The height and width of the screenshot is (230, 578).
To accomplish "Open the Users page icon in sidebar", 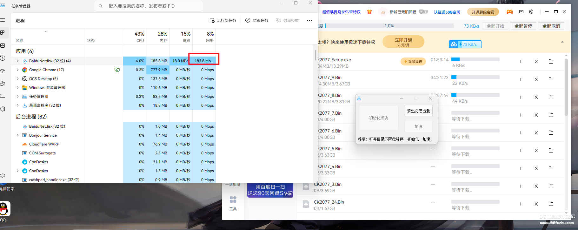I will [x=3, y=83].
